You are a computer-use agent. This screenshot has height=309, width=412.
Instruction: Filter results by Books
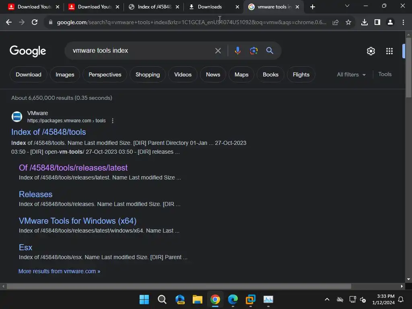click(270, 74)
